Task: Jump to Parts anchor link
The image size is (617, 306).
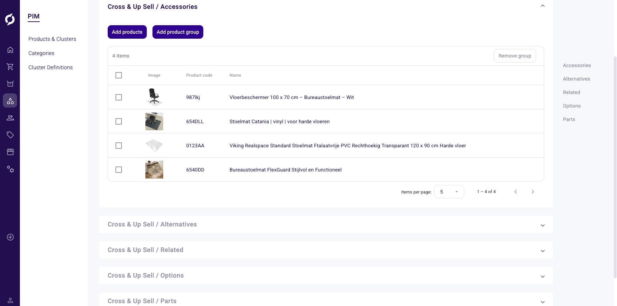Action: (x=569, y=119)
